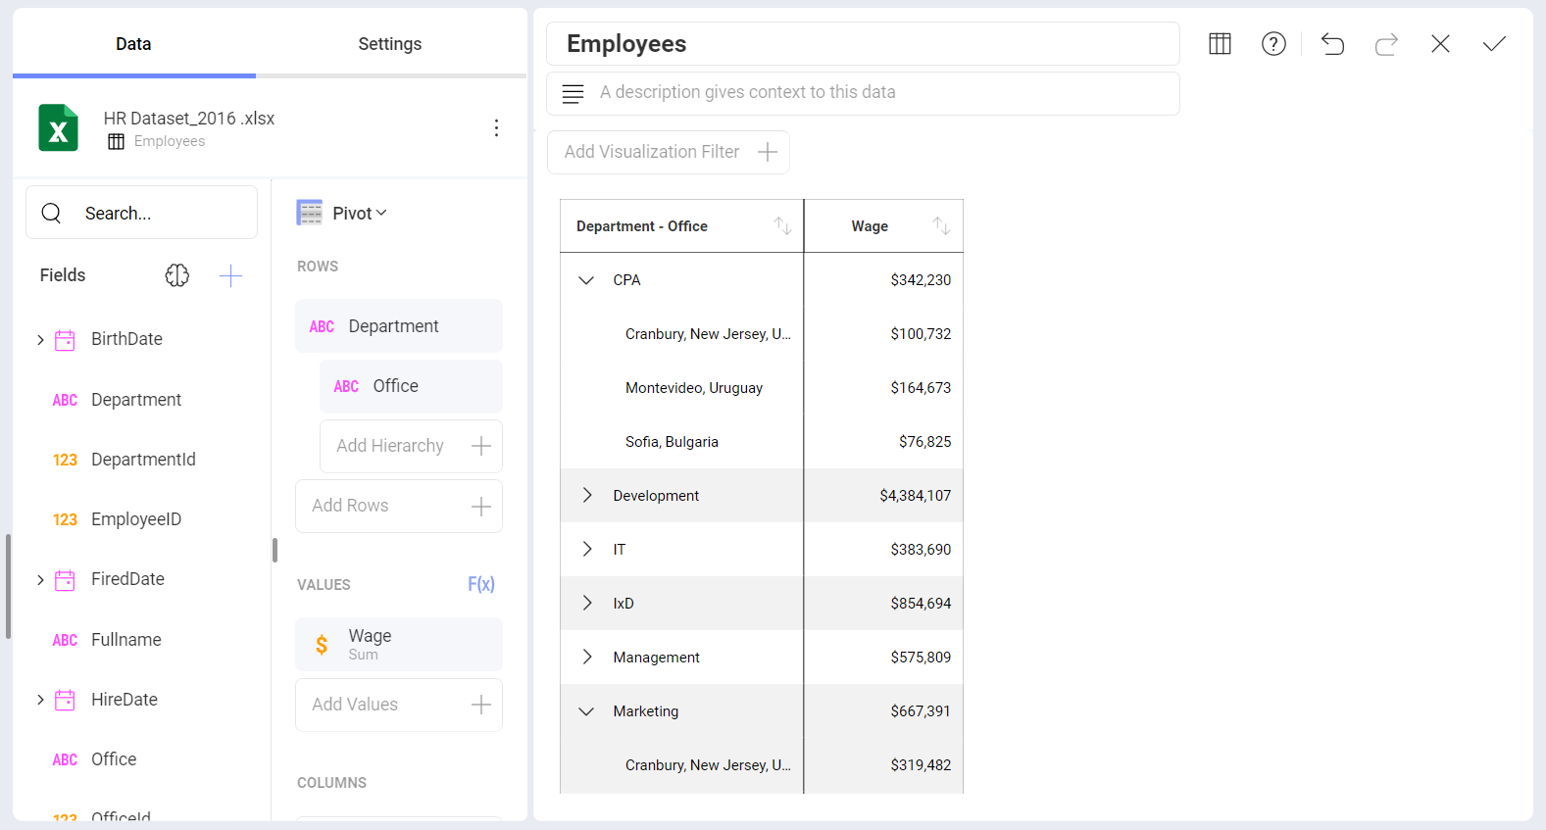
Task: Redo the last change
Action: coord(1386,44)
